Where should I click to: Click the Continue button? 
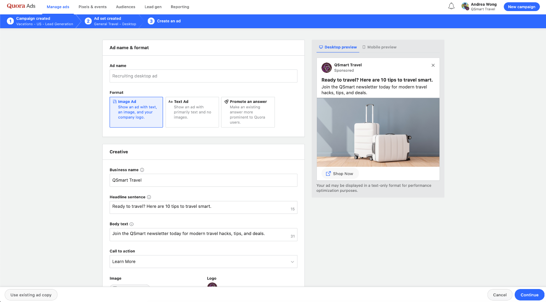[x=530, y=295]
